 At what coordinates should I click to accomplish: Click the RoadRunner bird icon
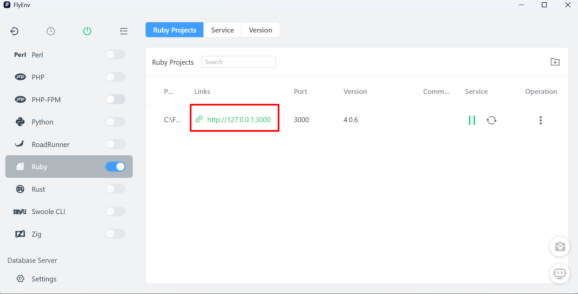pyautogui.click(x=20, y=144)
